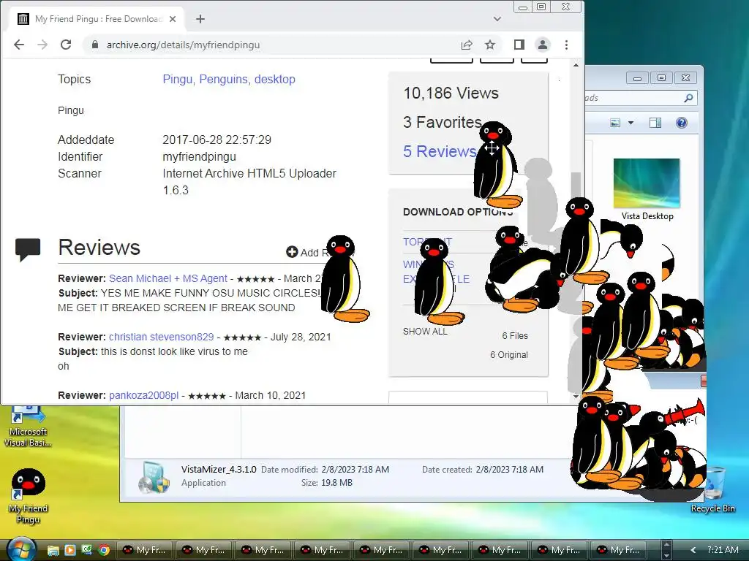Select the Vista Desktop thumbnail in Explorer
749x561 pixels.
(x=647, y=183)
